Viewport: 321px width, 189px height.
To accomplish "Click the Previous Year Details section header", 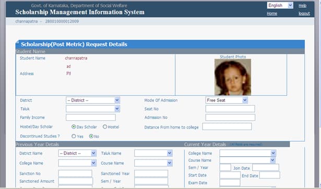I will coord(37,144).
